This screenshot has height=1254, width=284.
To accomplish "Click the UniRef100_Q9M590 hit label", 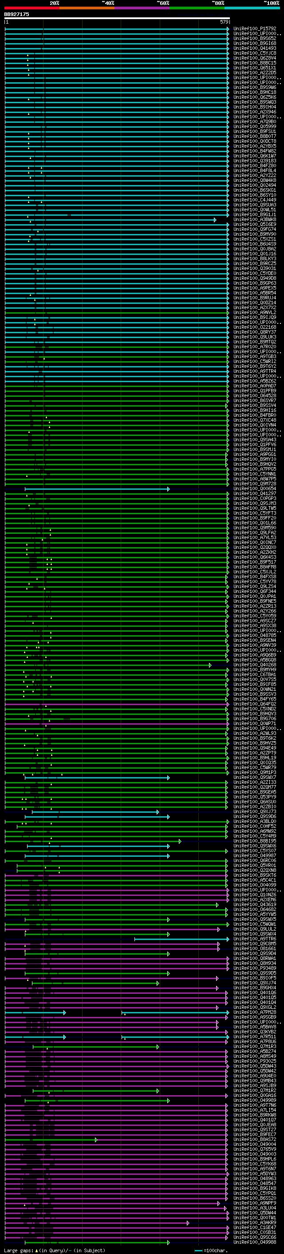I will coord(255,528).
